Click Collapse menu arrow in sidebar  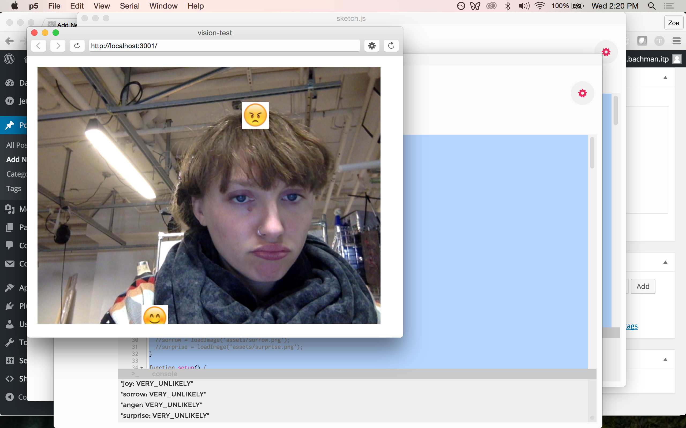click(x=10, y=397)
